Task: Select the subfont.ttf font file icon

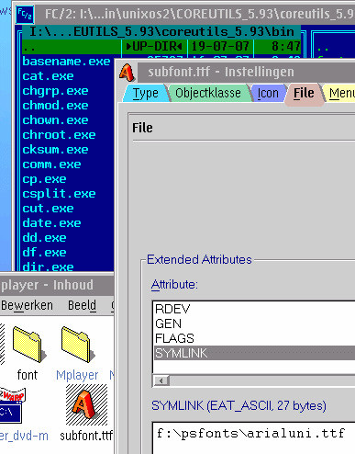Action: point(86,404)
